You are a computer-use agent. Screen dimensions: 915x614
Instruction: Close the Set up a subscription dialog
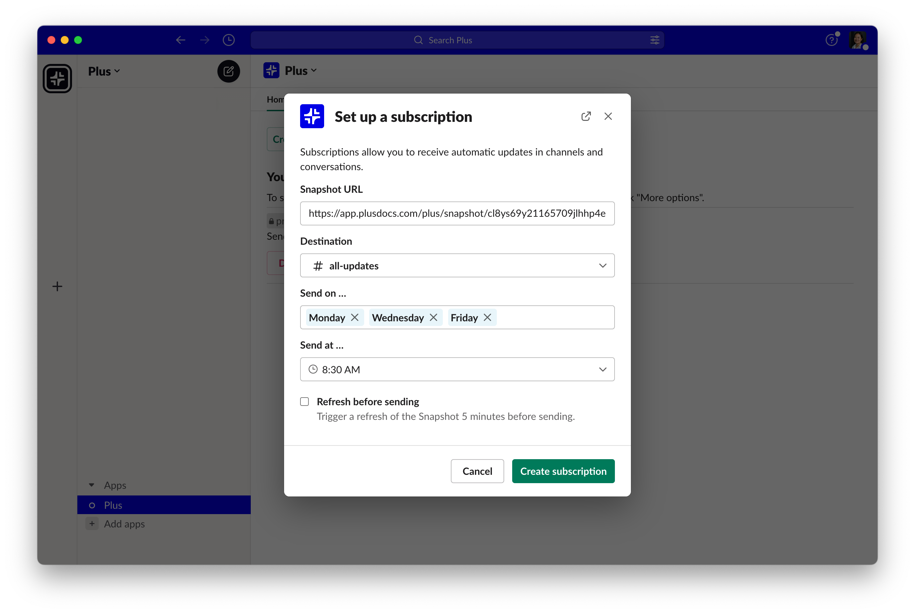tap(608, 116)
